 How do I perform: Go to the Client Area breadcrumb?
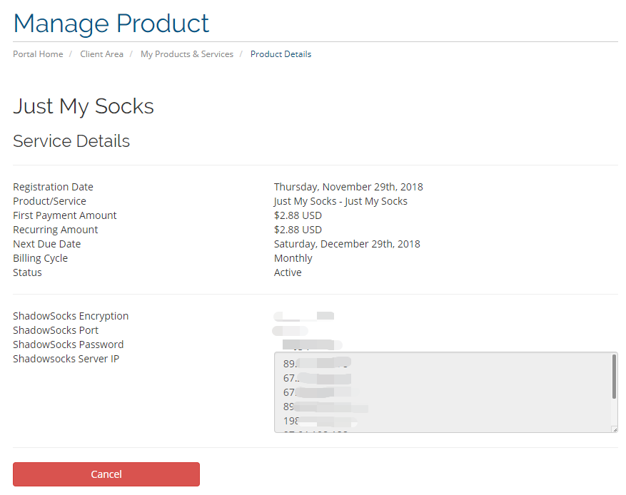pyautogui.click(x=101, y=54)
